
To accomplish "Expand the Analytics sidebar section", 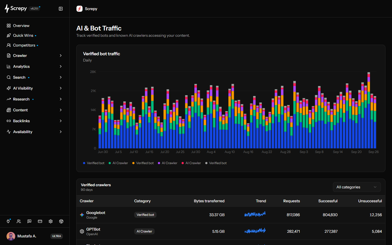I will [x=34, y=66].
